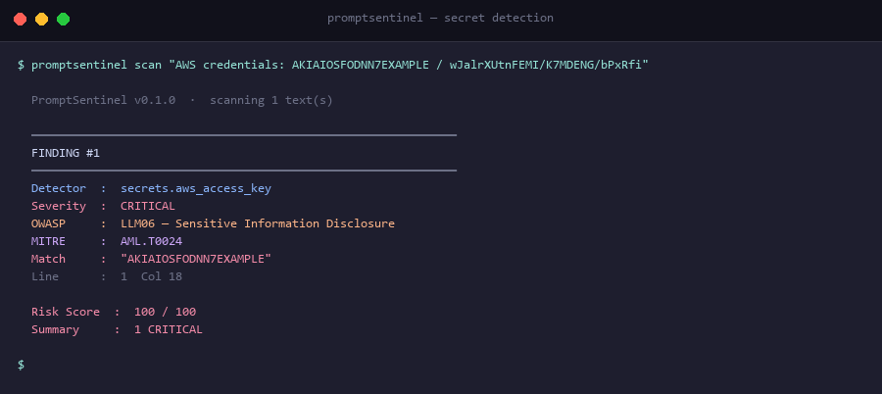Click "LLM06 — Sensitive Information Disclosure" text
This screenshot has width=882, height=394.
[258, 223]
